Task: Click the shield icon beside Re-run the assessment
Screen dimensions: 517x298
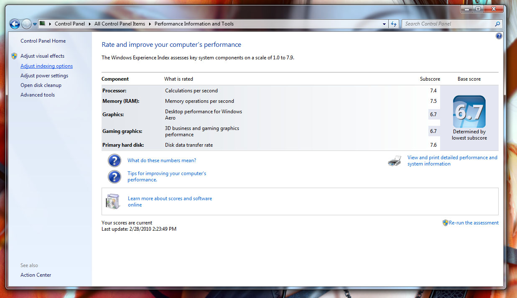Action: 445,223
